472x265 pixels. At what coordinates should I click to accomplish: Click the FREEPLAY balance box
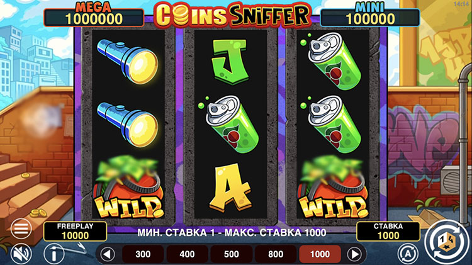(x=76, y=231)
